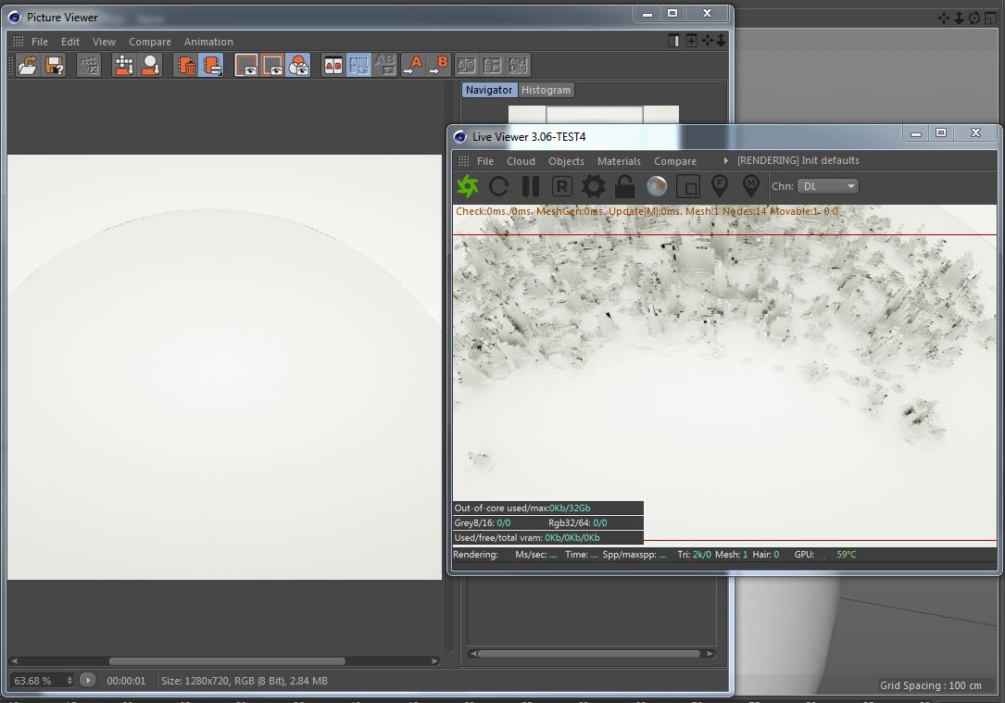Viewport: 1005px width, 703px height.
Task: Click the stop rendering icon in Picture Viewer
Action: point(89,65)
